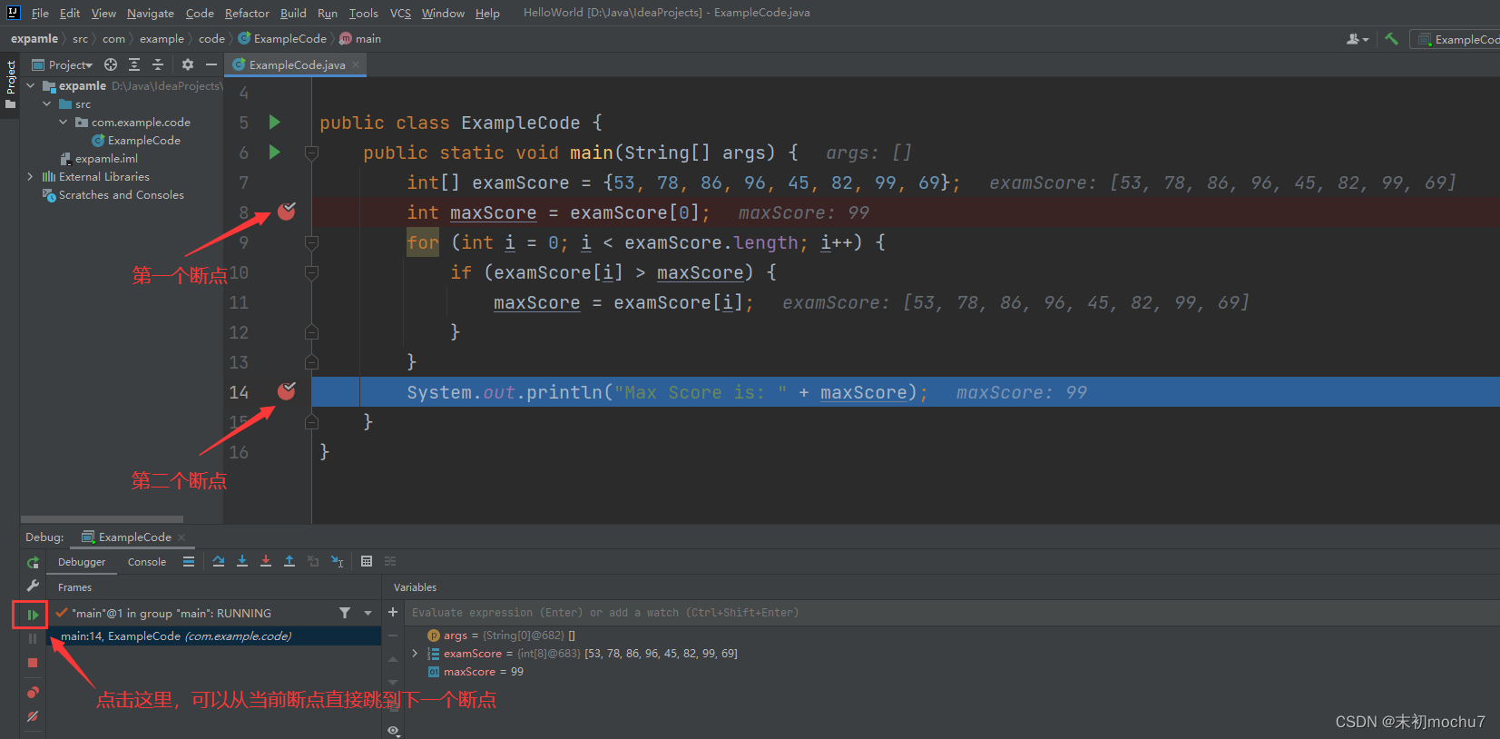Viewport: 1500px width, 739px height.
Task: Click the Trace Current Stream Chain icon
Action: [390, 561]
